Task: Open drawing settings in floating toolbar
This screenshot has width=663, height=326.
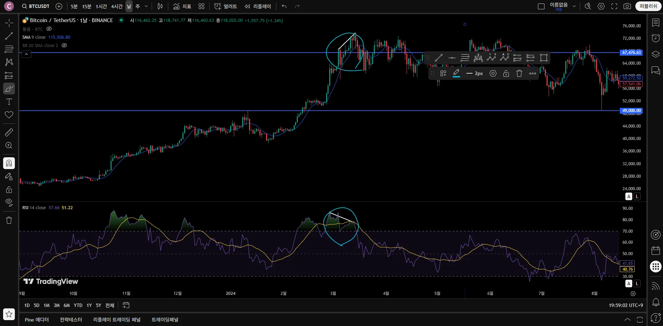Action: tap(493, 73)
